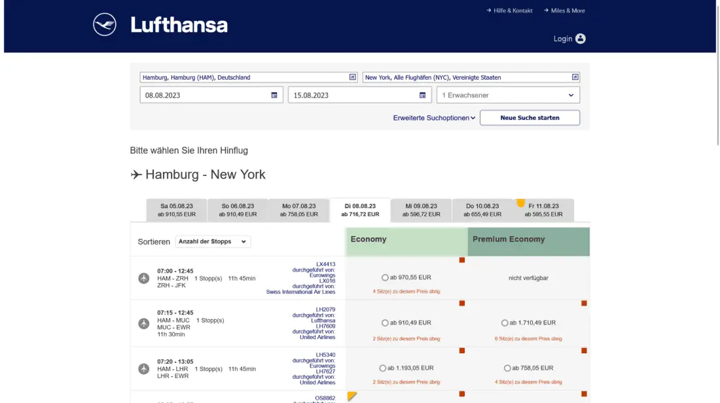Image resolution: width=720 pixels, height=403 pixels.
Task: Clear the New York destination field icon
Action: coord(575,77)
